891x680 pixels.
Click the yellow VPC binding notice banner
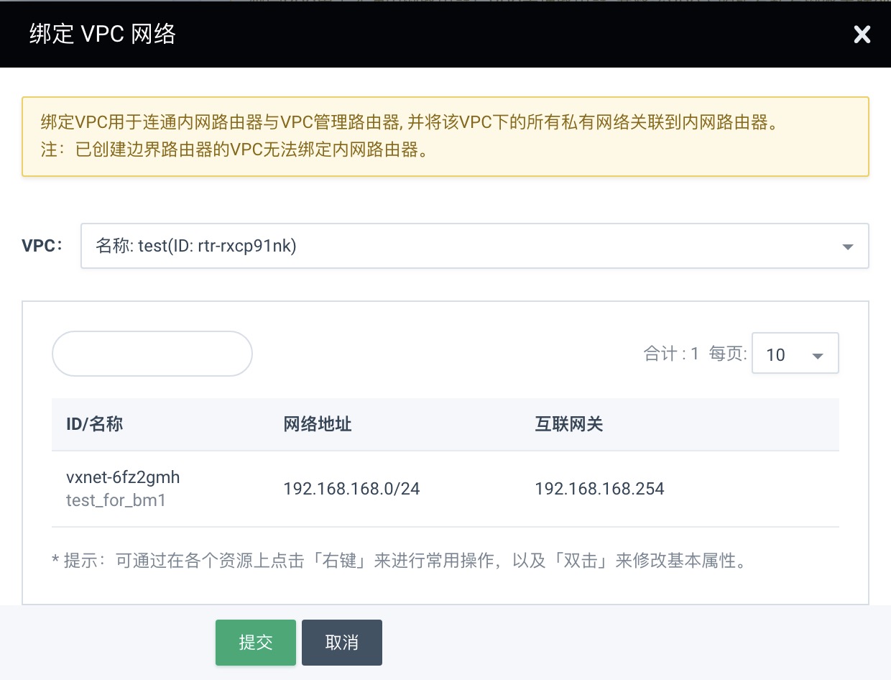tap(445, 136)
